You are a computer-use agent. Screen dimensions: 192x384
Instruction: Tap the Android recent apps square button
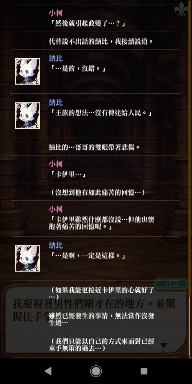coord(144,371)
